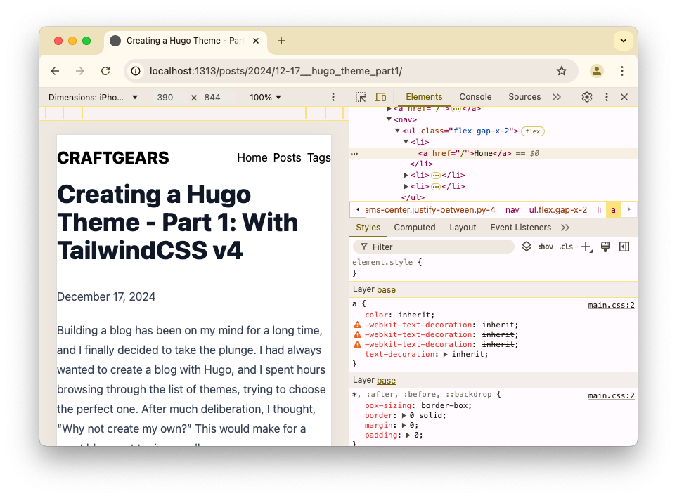The height and width of the screenshot is (498, 677).
Task: Expand the second collapsed li node
Action: point(406,175)
